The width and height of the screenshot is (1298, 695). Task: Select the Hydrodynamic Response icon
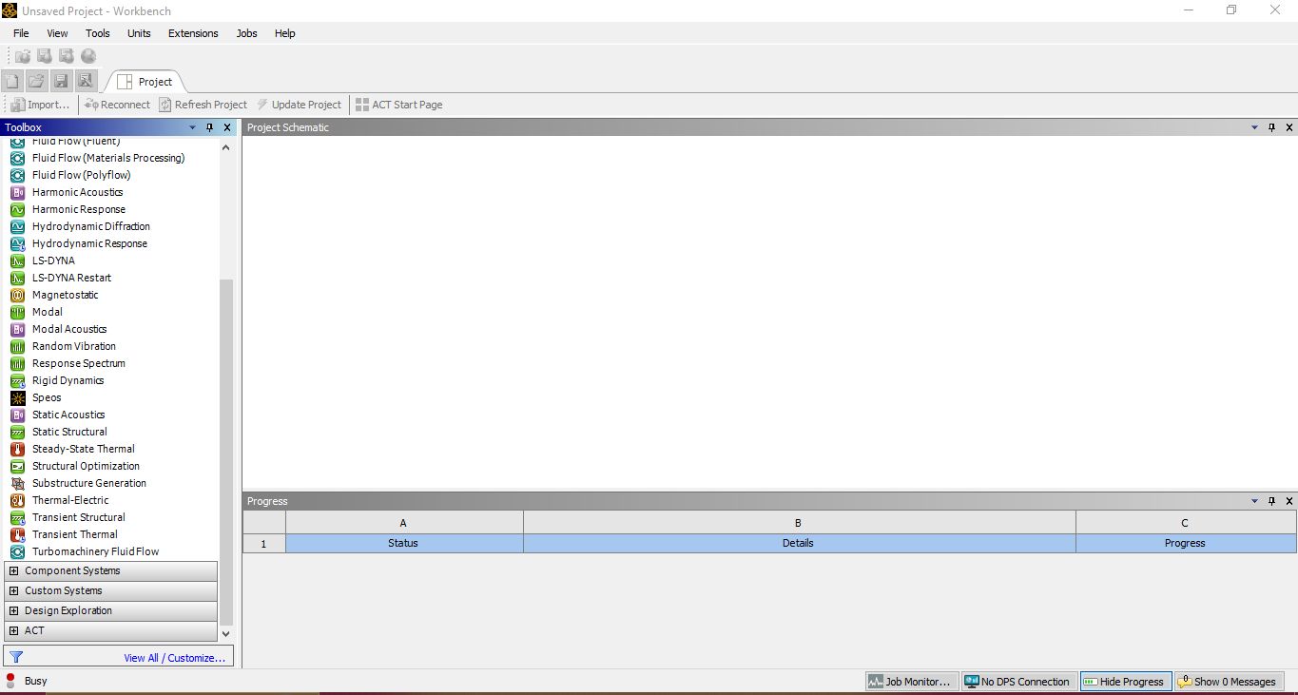point(17,243)
